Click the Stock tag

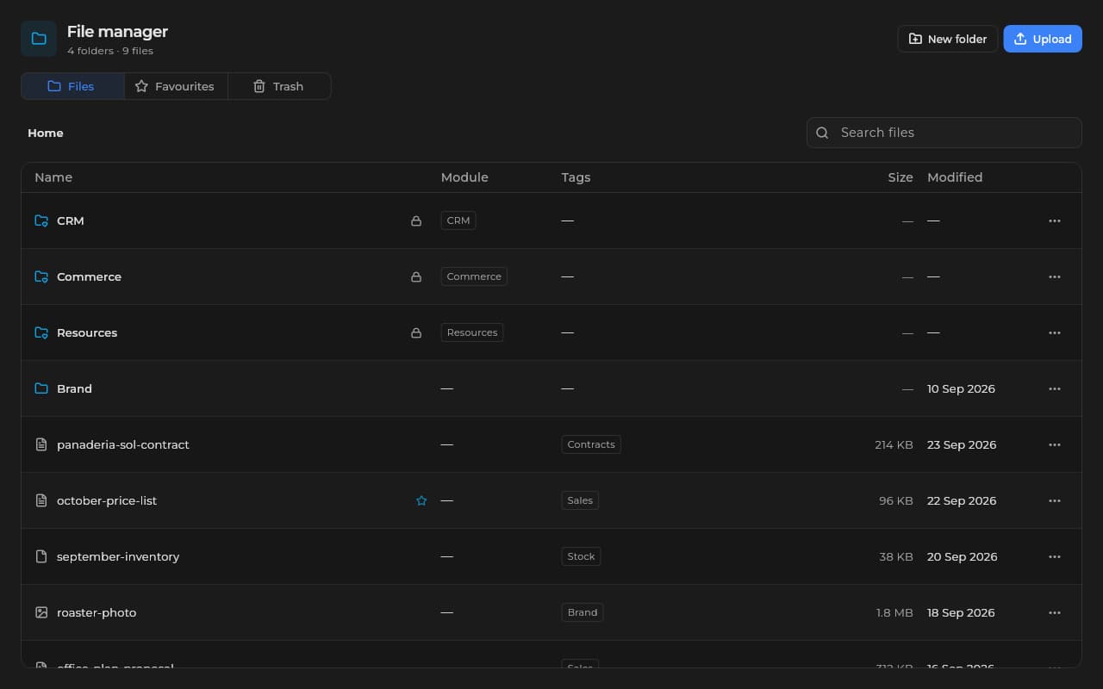click(581, 556)
